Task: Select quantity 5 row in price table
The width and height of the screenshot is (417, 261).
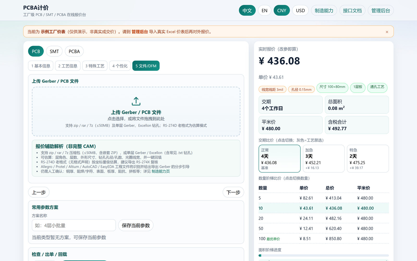Action: (324, 198)
